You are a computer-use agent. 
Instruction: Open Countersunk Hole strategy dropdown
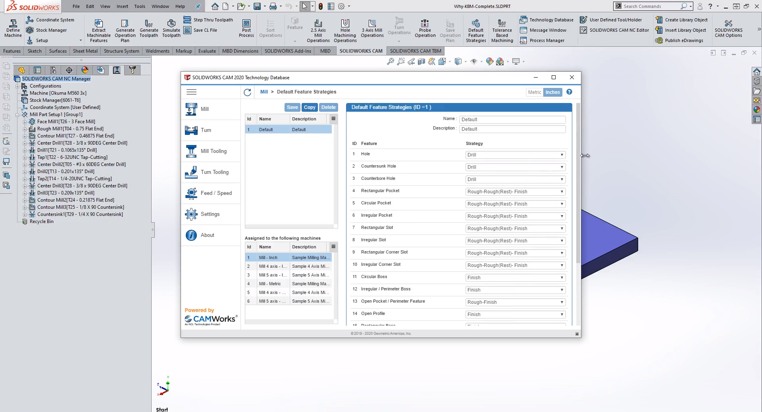(515, 167)
